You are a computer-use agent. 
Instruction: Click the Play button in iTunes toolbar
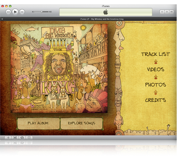[x=15, y=12]
